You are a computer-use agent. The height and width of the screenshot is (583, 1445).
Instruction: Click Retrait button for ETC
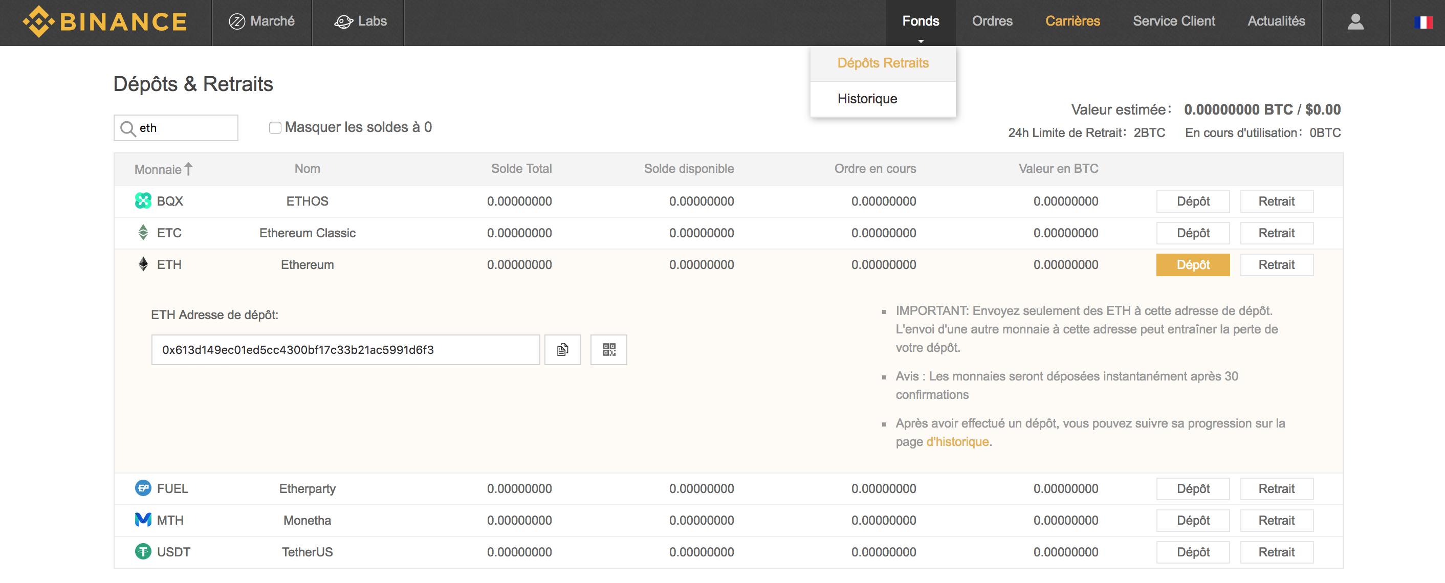(x=1276, y=233)
